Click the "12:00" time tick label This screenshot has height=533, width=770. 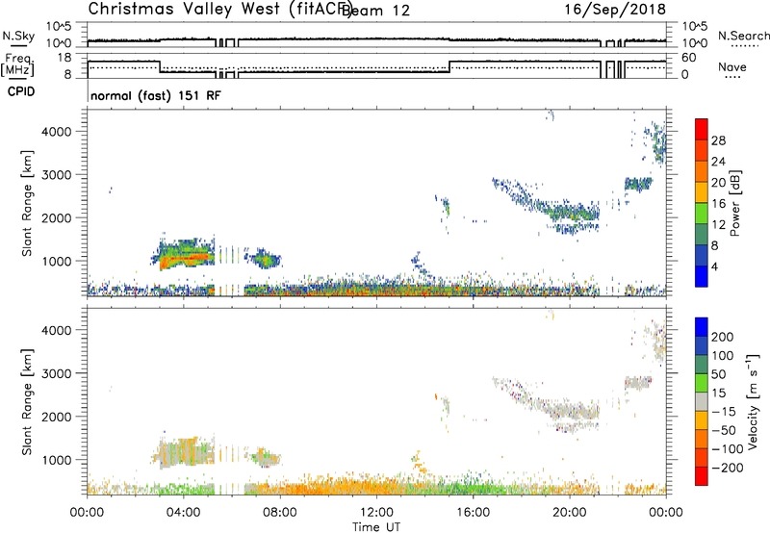[x=376, y=513]
